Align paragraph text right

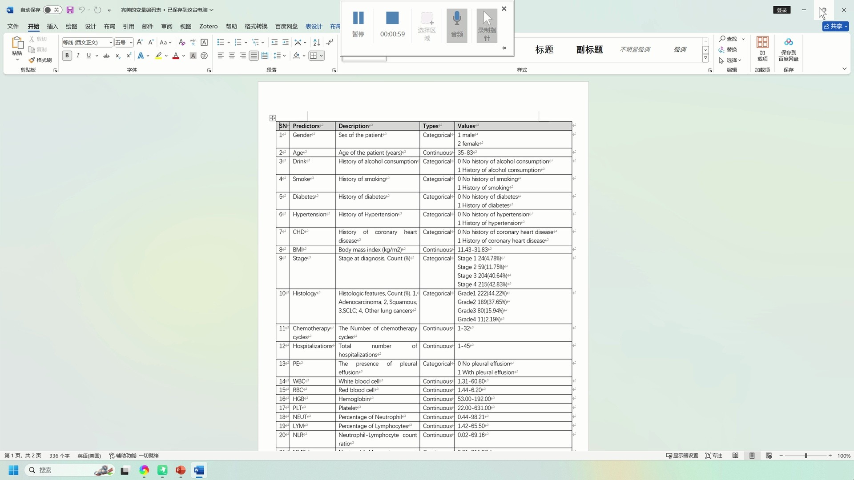[x=243, y=56]
